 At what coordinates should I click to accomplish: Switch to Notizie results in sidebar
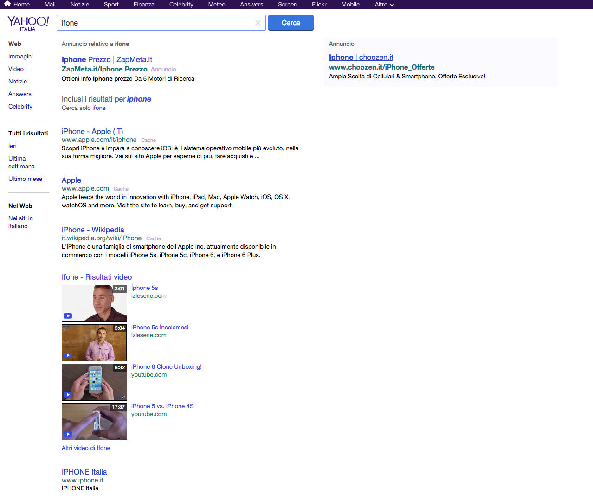point(18,81)
